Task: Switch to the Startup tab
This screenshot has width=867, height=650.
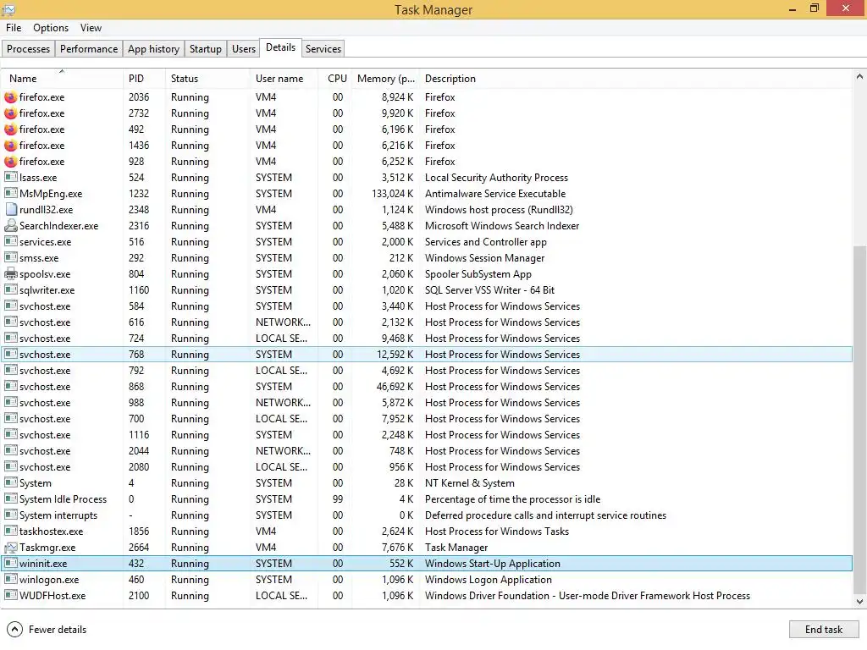Action: (205, 48)
